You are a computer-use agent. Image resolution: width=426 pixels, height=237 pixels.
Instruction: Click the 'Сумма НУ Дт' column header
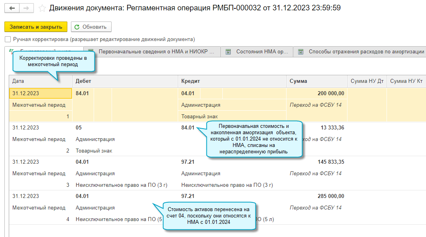(367, 81)
